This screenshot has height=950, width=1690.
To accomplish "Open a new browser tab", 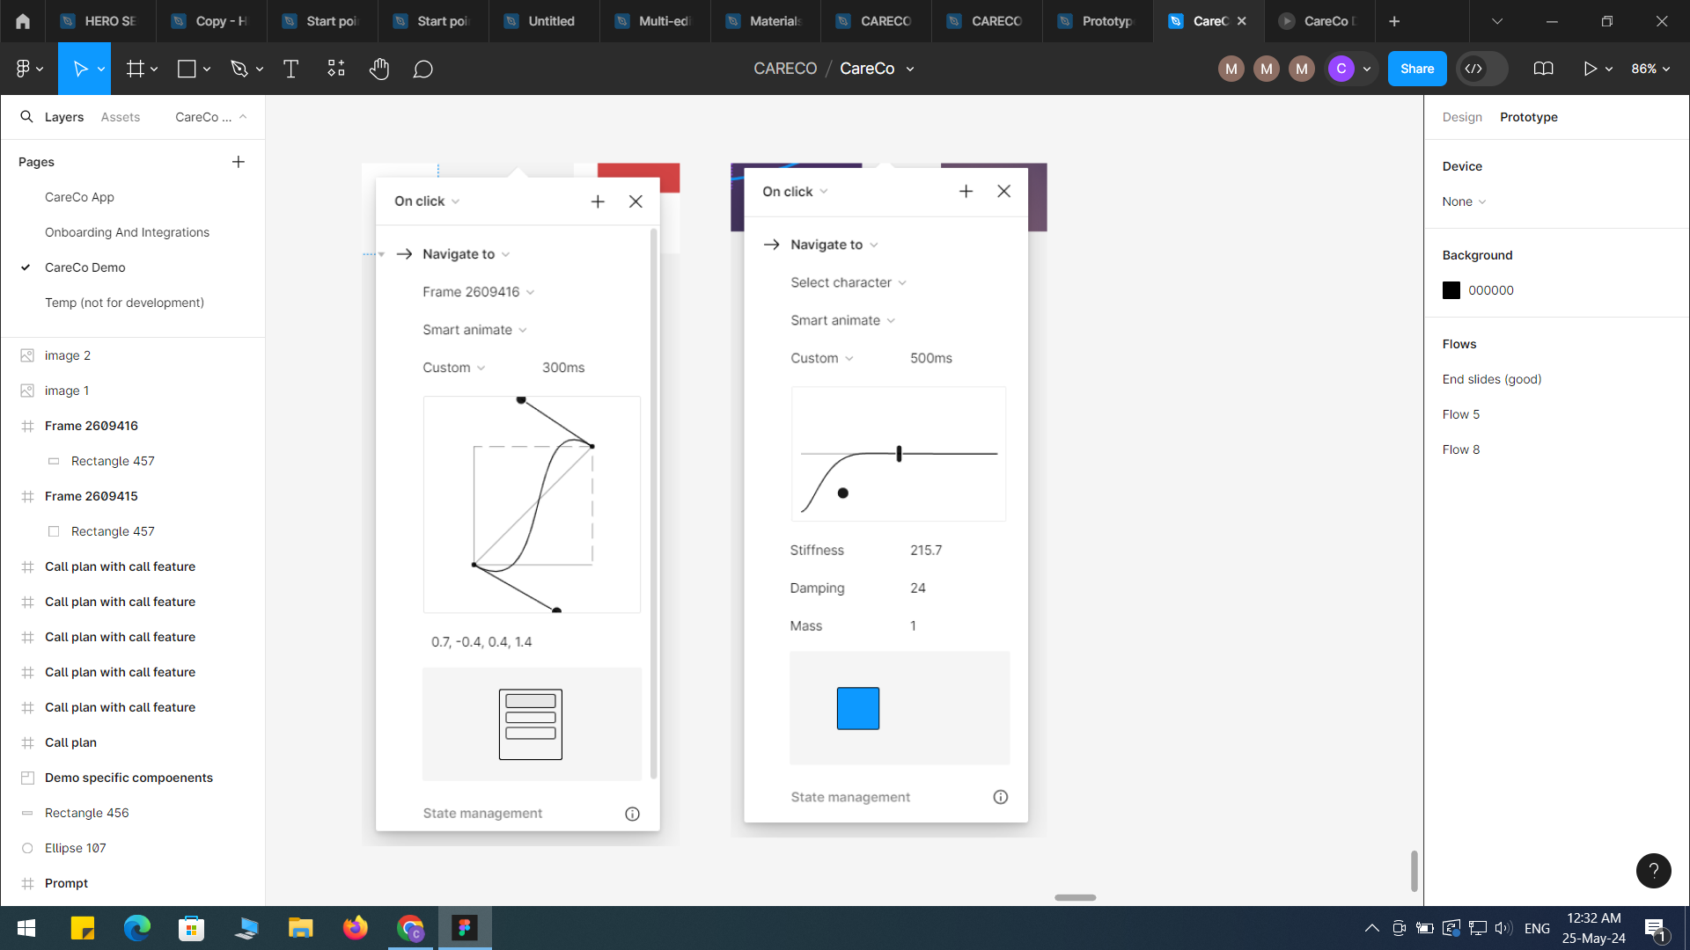I will [1394, 21].
